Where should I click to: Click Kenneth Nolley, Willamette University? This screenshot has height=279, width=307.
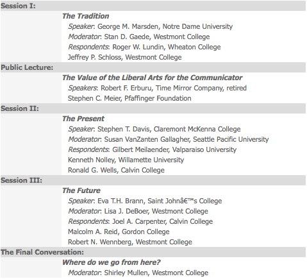(x=126, y=160)
